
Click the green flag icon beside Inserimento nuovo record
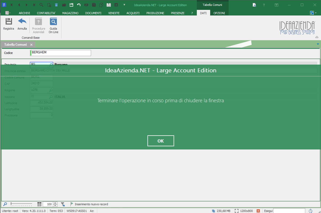(72, 204)
